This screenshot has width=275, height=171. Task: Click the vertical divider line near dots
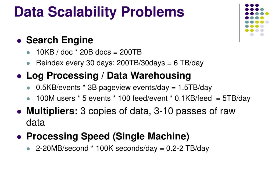pyautogui.click(x=240, y=23)
